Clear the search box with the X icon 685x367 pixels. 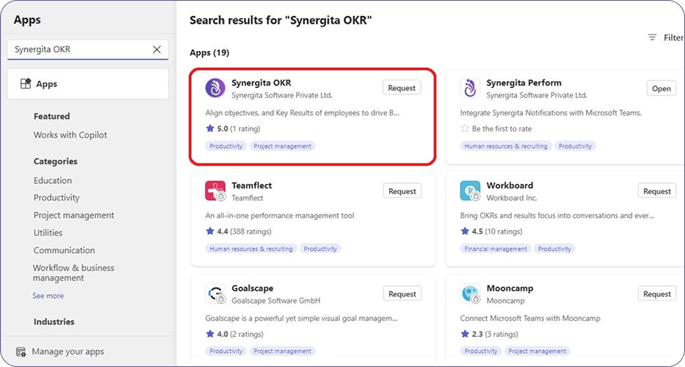[157, 50]
